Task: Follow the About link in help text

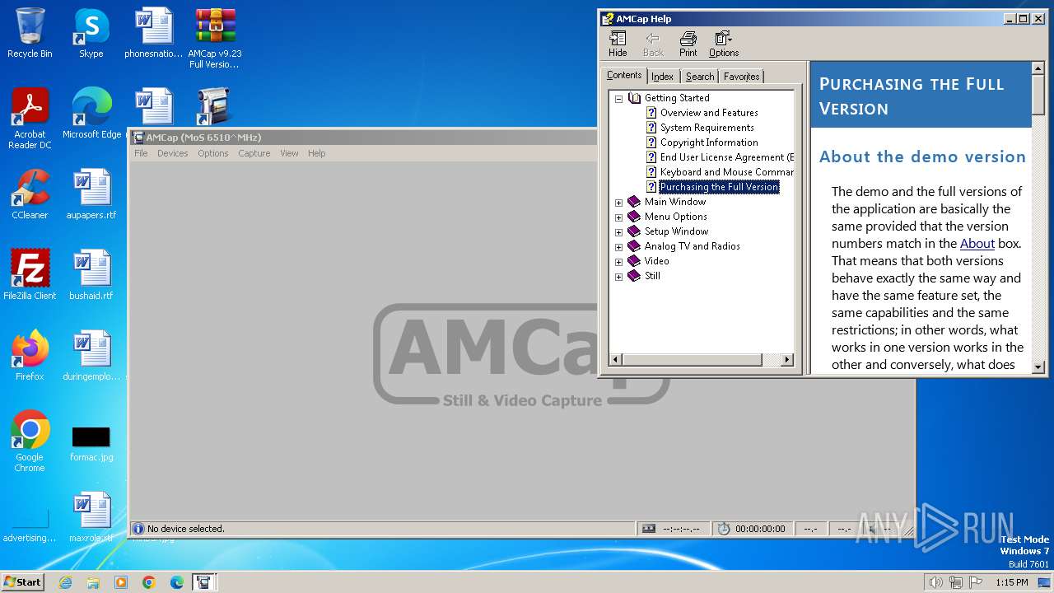Action: coord(977,244)
